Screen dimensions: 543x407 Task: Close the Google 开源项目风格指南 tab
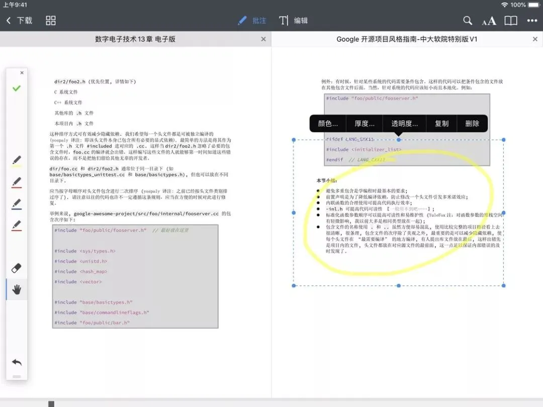point(535,39)
